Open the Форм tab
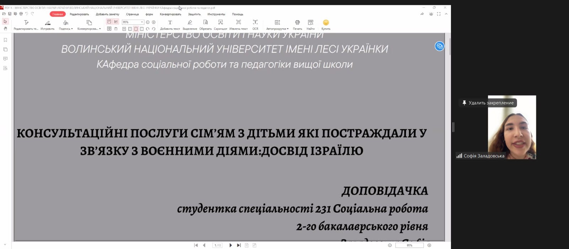 coord(149,14)
